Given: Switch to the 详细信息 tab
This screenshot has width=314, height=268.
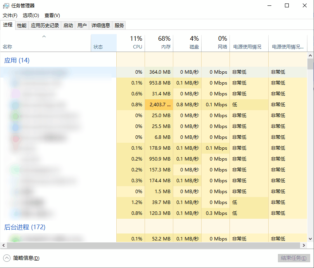Looking at the screenshot, I should point(101,26).
